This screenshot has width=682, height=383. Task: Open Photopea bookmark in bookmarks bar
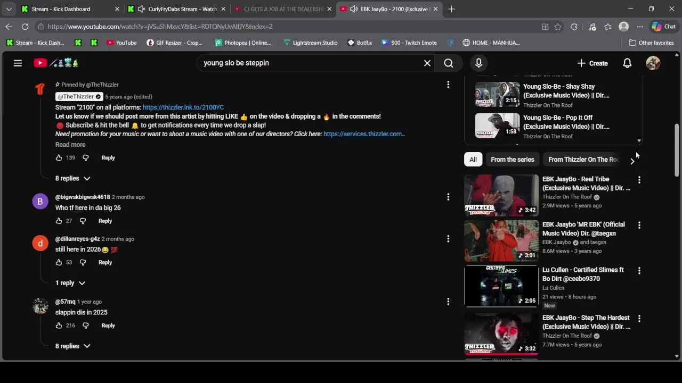(x=243, y=43)
